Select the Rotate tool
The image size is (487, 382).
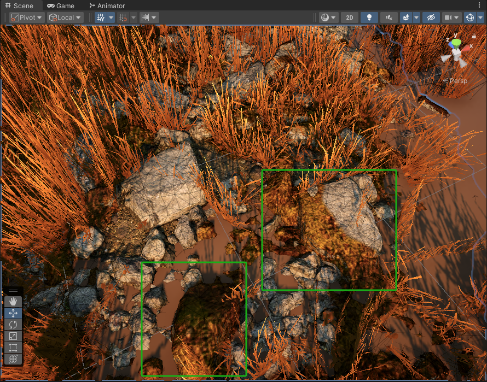pos(13,325)
